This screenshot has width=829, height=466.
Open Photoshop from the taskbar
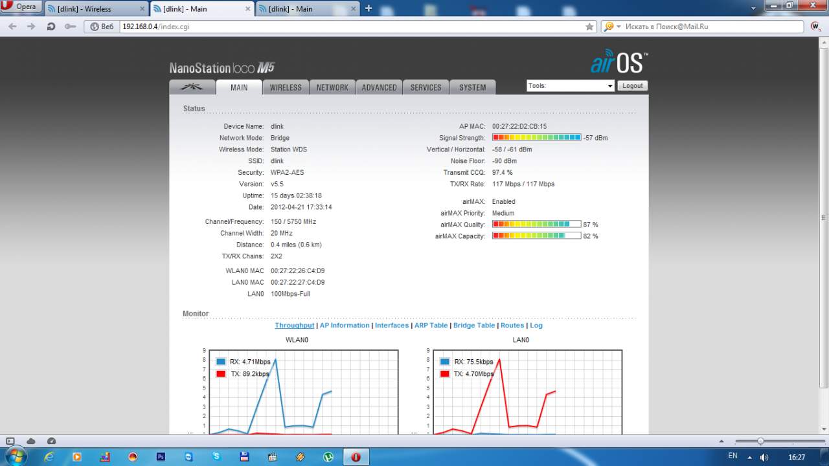(161, 456)
